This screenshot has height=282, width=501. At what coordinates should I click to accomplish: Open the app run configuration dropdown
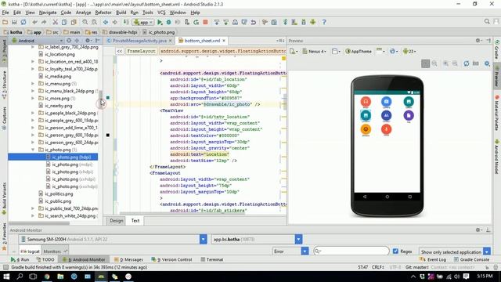tap(143, 22)
